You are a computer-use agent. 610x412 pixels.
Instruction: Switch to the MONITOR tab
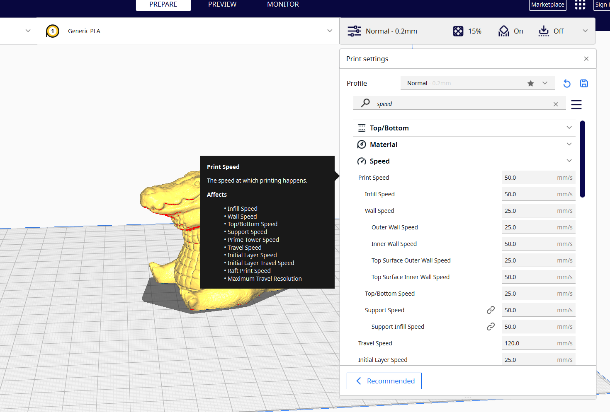283,5
